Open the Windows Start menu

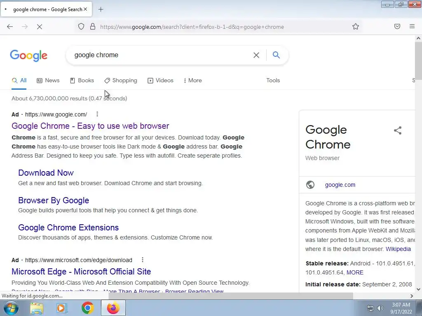(x=11, y=308)
